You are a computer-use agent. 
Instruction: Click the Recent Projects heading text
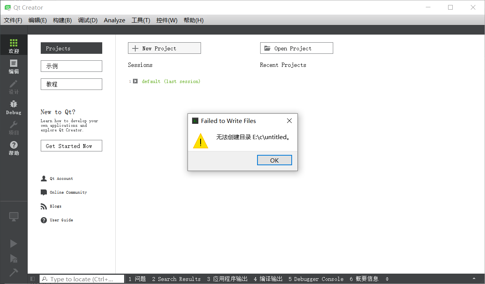[x=283, y=65]
